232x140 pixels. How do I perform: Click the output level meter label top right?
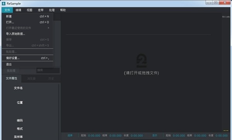click(x=226, y=17)
